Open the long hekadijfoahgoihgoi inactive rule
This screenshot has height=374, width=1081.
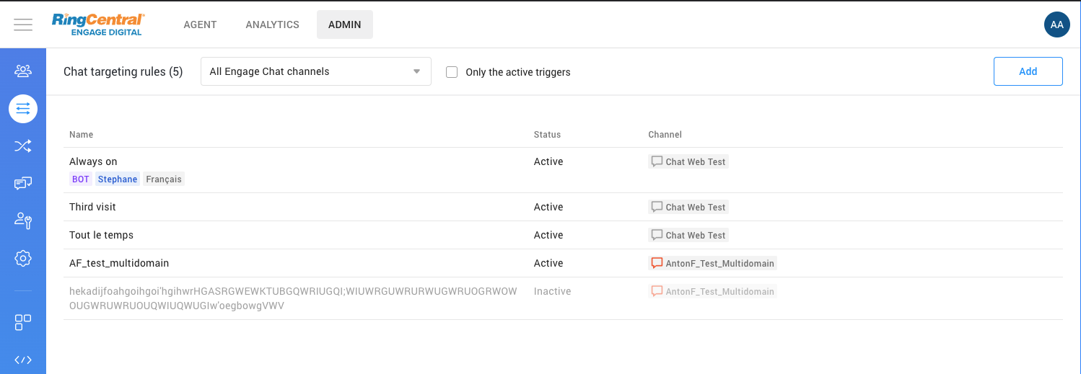click(x=293, y=298)
